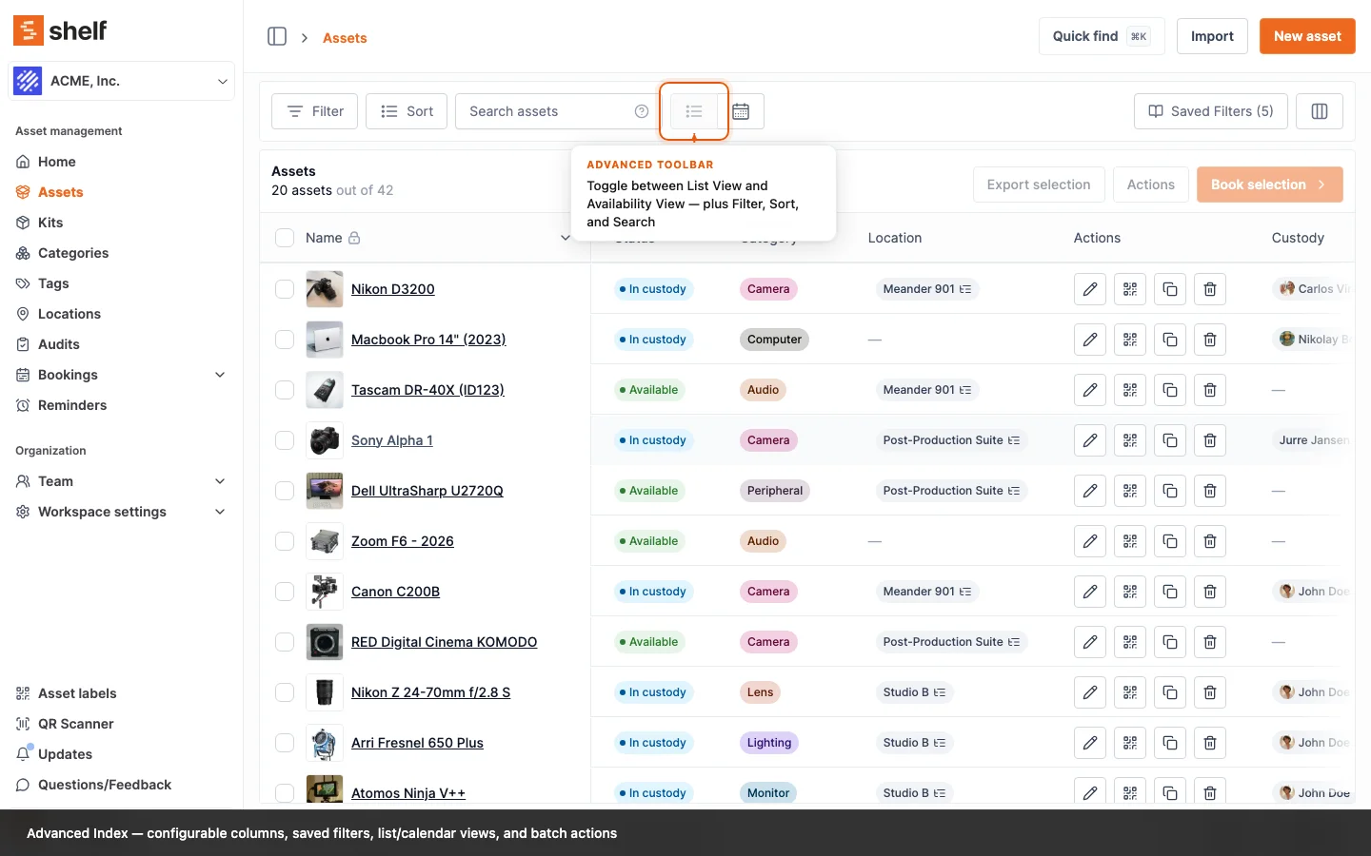Open the RED Digital Cinema KOMODO link
The height and width of the screenshot is (856, 1371).
[444, 642]
